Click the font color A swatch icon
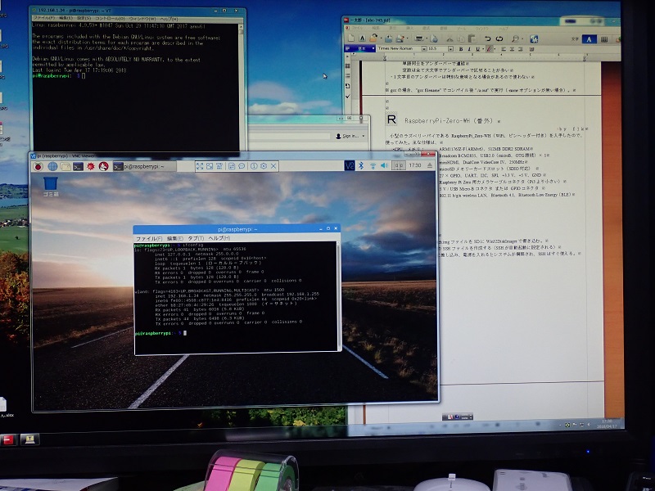Viewport: 655px width, 491px height. point(489,49)
